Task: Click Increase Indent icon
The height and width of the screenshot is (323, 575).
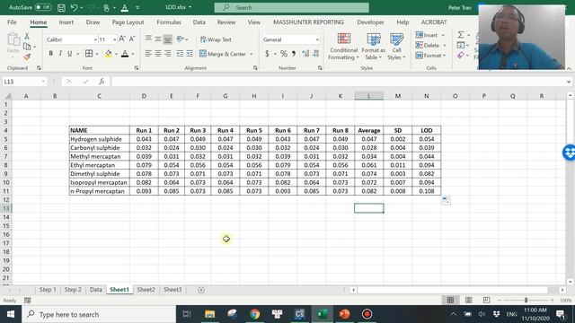Action: pyautogui.click(x=190, y=54)
